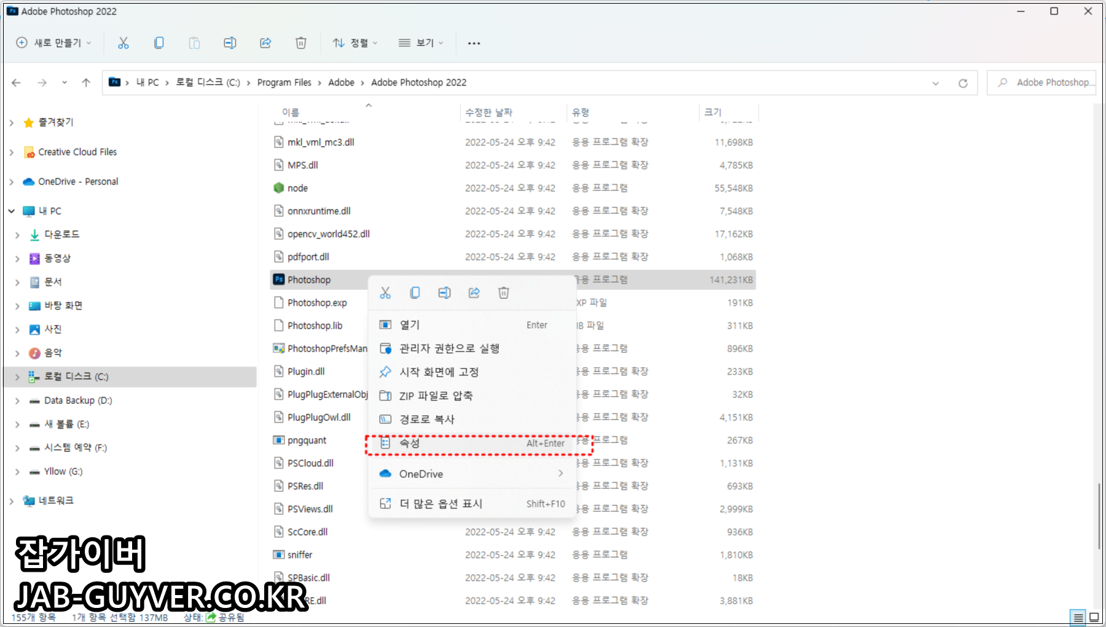Open the 정렬 sort dropdown
1106x627 pixels.
coord(355,43)
